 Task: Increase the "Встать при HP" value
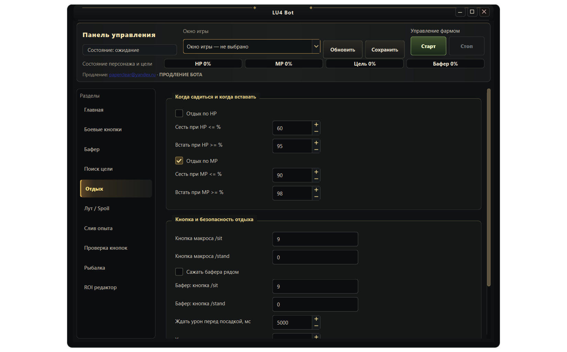[316, 143]
